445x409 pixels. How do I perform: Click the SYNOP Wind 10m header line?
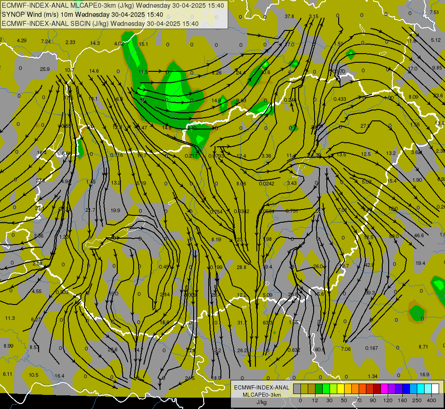[82, 15]
